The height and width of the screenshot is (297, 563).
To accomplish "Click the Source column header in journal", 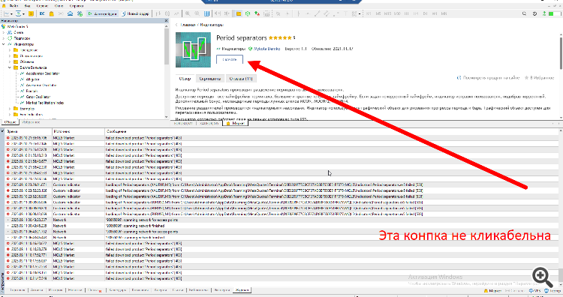I will pos(79,131).
